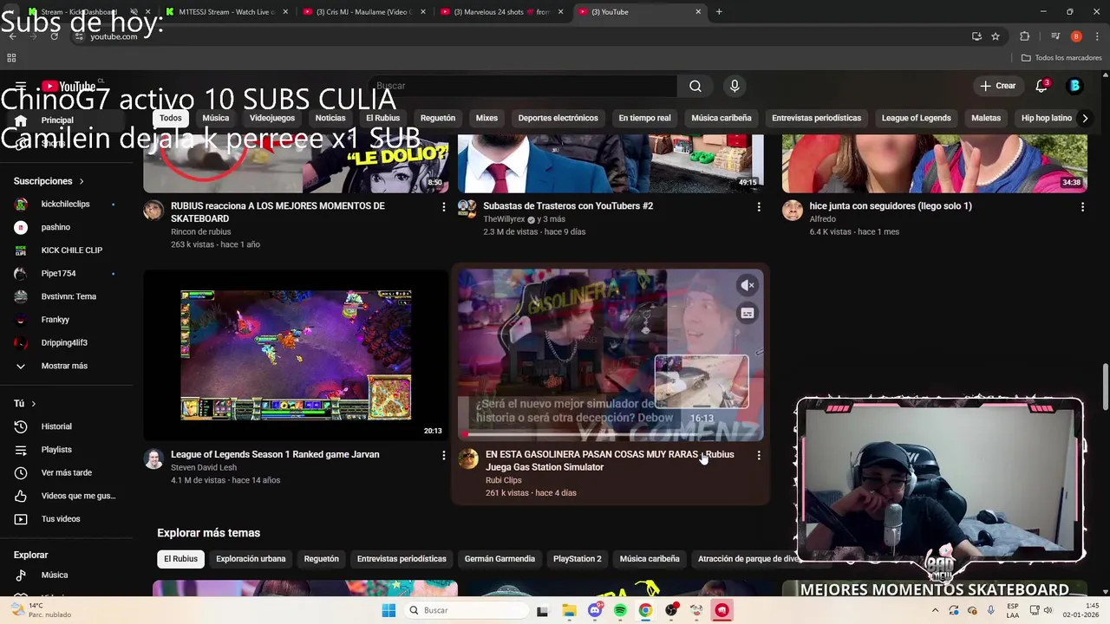
Task: Bookmark this page with star icon
Action: pyautogui.click(x=996, y=36)
